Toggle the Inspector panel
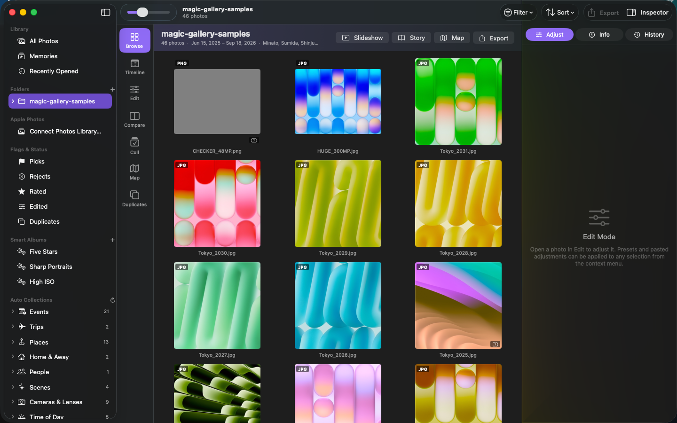677x423 pixels. 648,13
